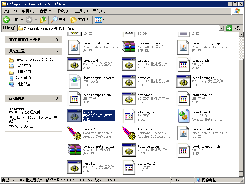Open the 工具(T) menu
The image size is (245, 184).
(81, 11)
